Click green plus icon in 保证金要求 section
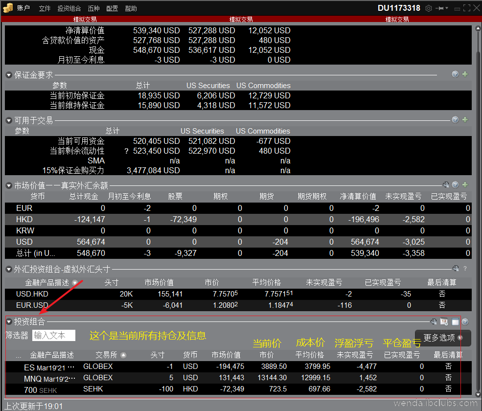The width and height of the screenshot is (482, 411). pos(465,74)
